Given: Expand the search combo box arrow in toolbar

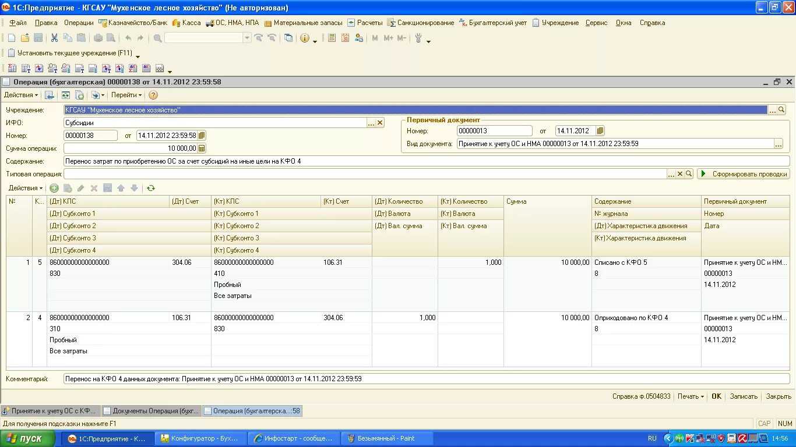Looking at the screenshot, I should (246, 38).
